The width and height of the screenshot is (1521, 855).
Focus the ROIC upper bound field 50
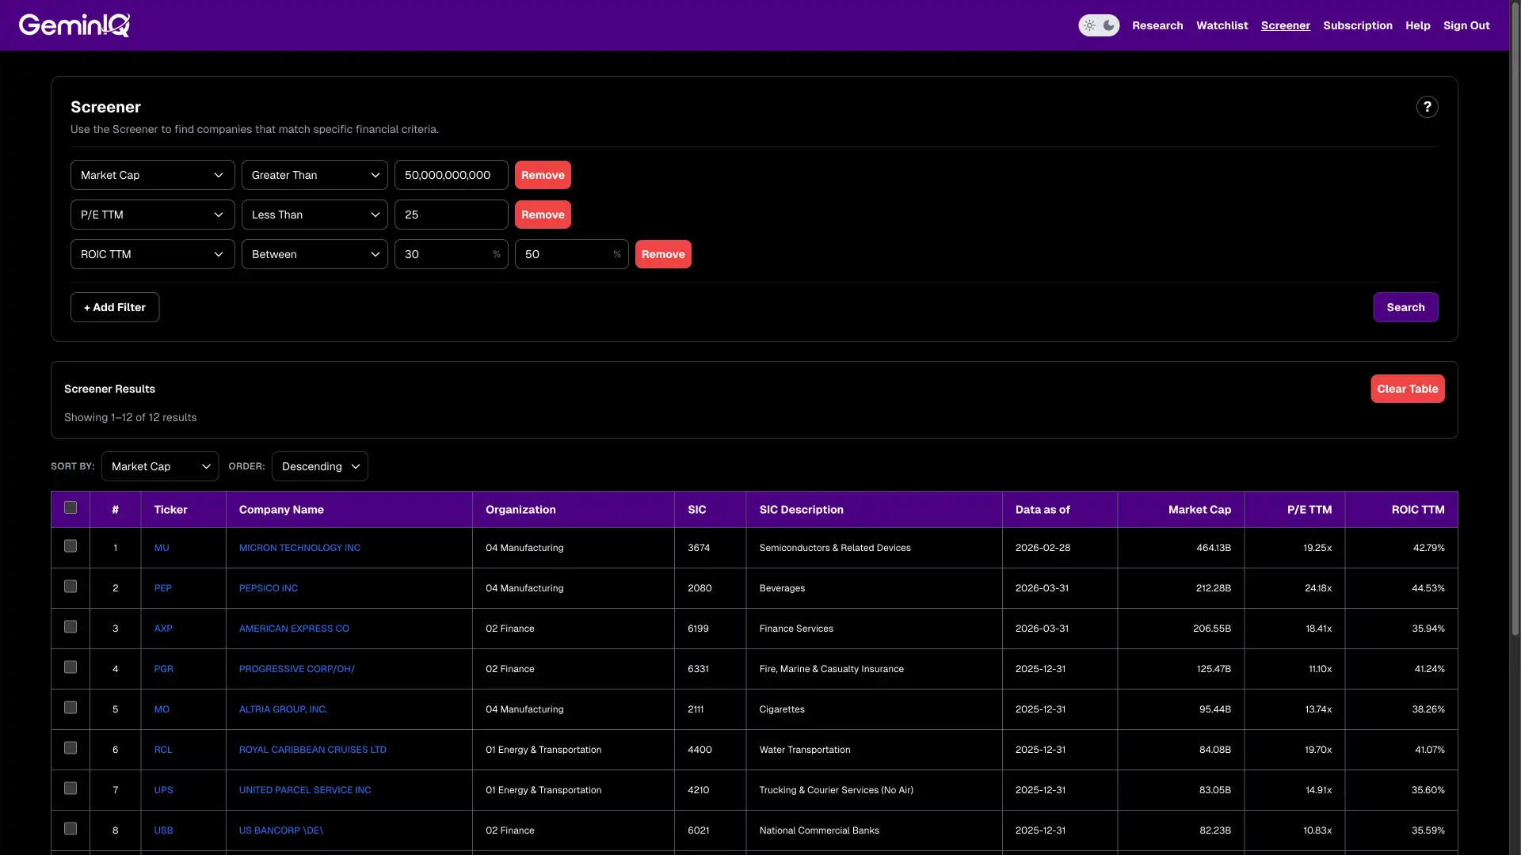[x=572, y=254]
